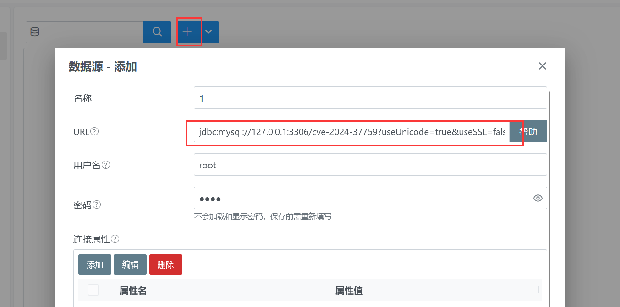Click the data source search text box
The height and width of the screenshot is (307, 620).
click(91, 32)
